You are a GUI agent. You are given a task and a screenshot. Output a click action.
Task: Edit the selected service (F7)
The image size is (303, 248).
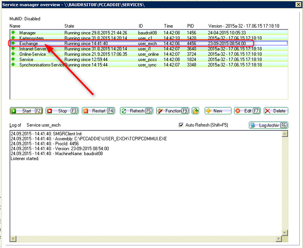[x=247, y=111]
